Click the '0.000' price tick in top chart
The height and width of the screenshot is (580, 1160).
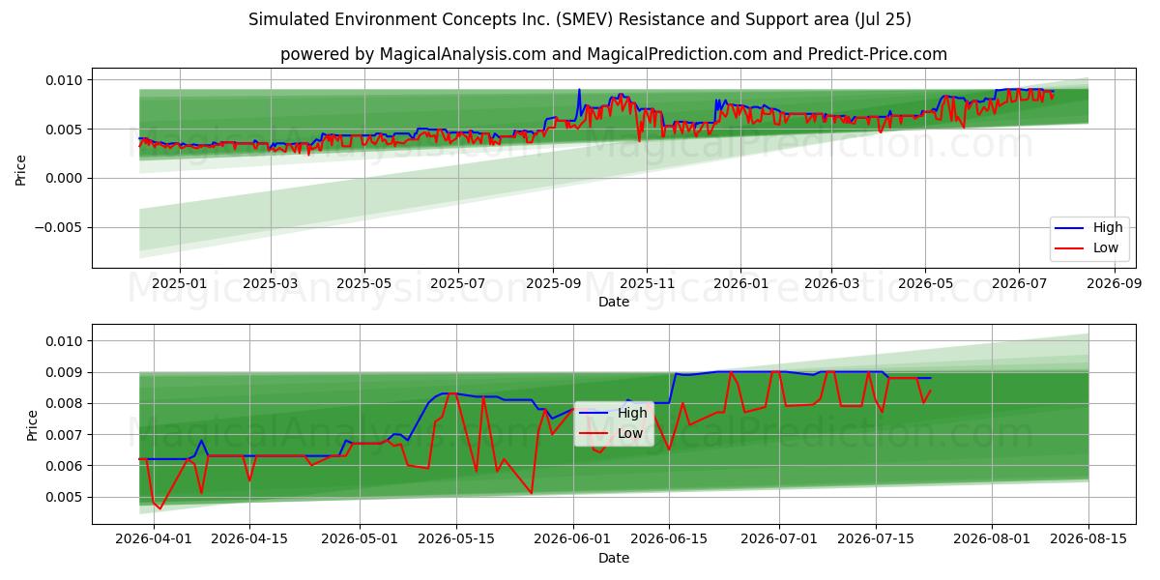tap(66, 179)
